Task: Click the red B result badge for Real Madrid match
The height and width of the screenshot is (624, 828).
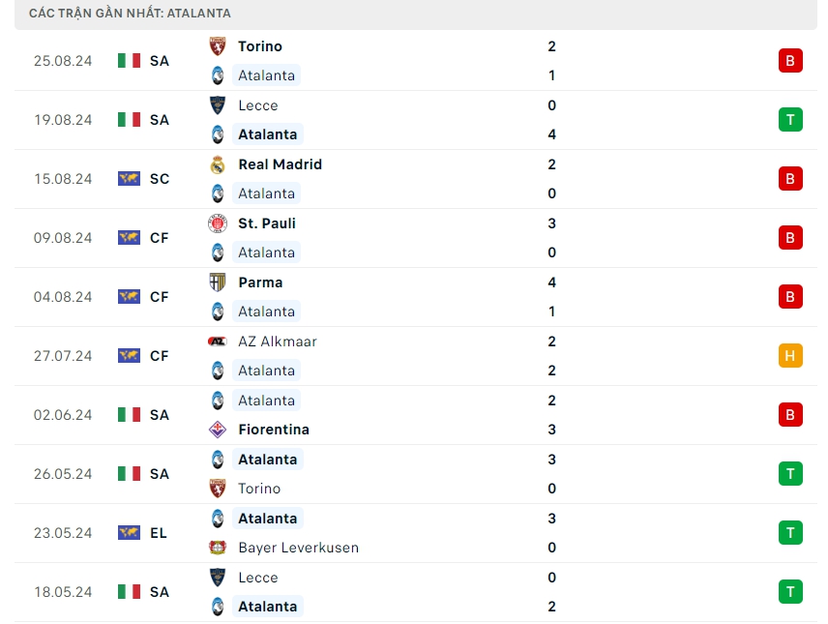Action: (x=790, y=179)
